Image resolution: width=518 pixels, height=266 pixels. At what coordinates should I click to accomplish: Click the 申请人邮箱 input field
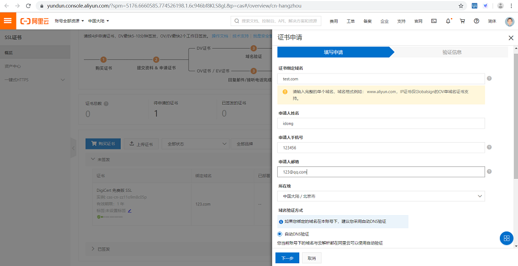(381, 171)
